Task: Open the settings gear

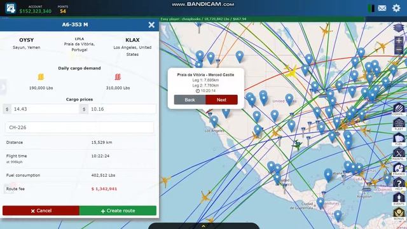Action: tap(396, 8)
